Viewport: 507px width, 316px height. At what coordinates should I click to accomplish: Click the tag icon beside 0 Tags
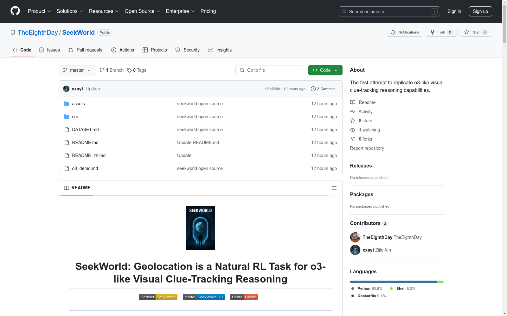point(129,70)
